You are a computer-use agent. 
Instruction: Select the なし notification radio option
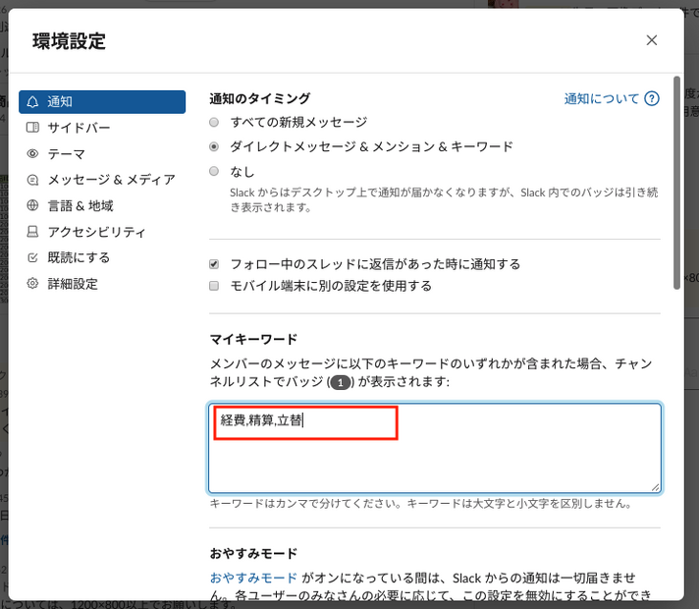point(215,171)
